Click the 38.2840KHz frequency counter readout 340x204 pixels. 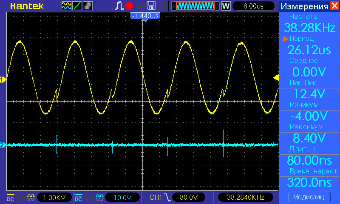(x=246, y=197)
